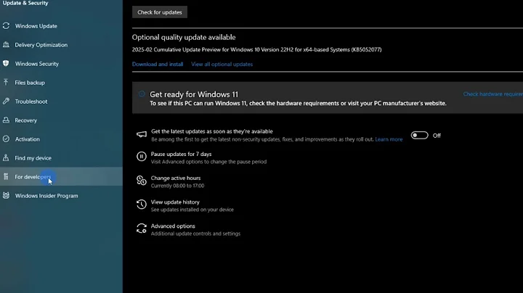Click 'Optional quality update available' heading
523x293 pixels.
coord(184,37)
